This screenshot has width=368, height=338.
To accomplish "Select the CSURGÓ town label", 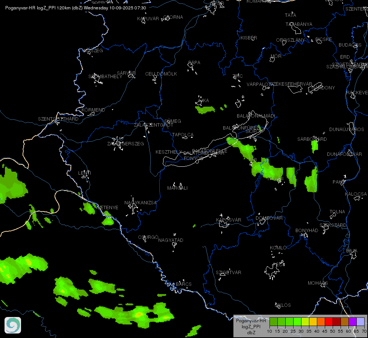I will pyautogui.click(x=148, y=237).
